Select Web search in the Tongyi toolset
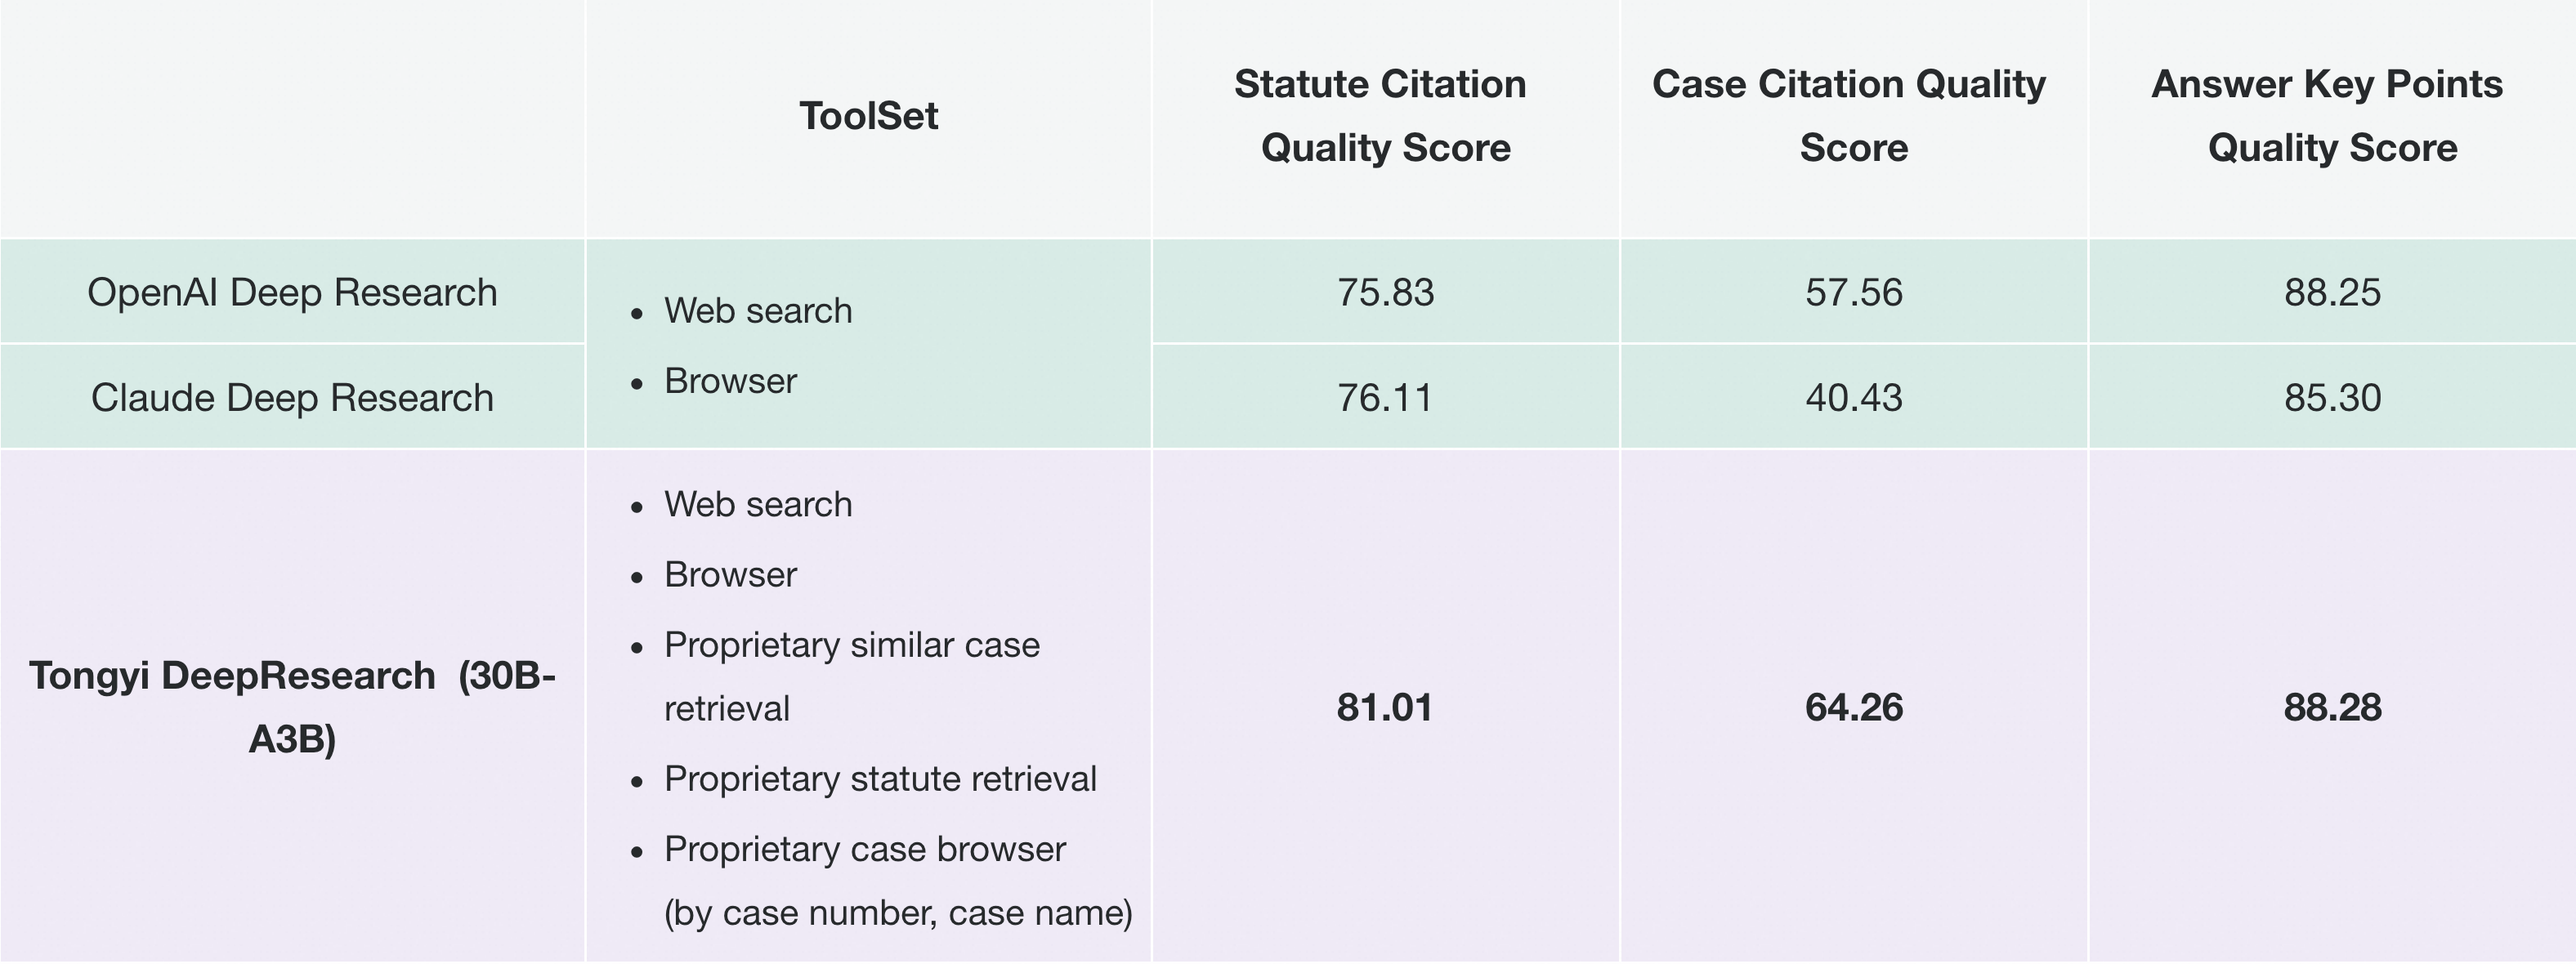Viewport: 2576px width, 964px height. pos(758,504)
